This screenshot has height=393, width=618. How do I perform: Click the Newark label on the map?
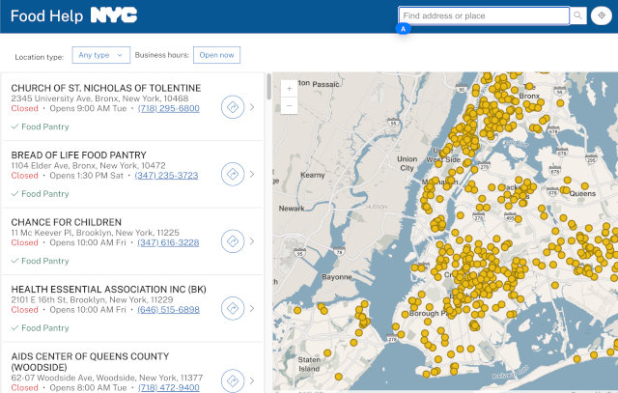292,209
